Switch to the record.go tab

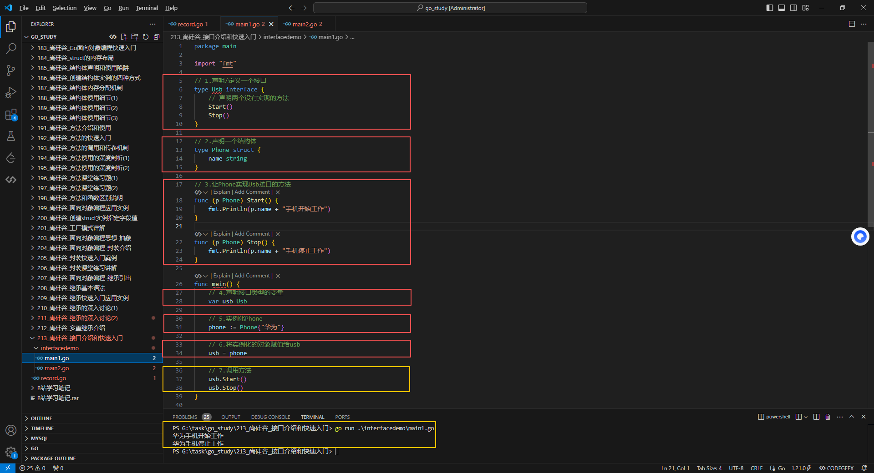(x=192, y=24)
